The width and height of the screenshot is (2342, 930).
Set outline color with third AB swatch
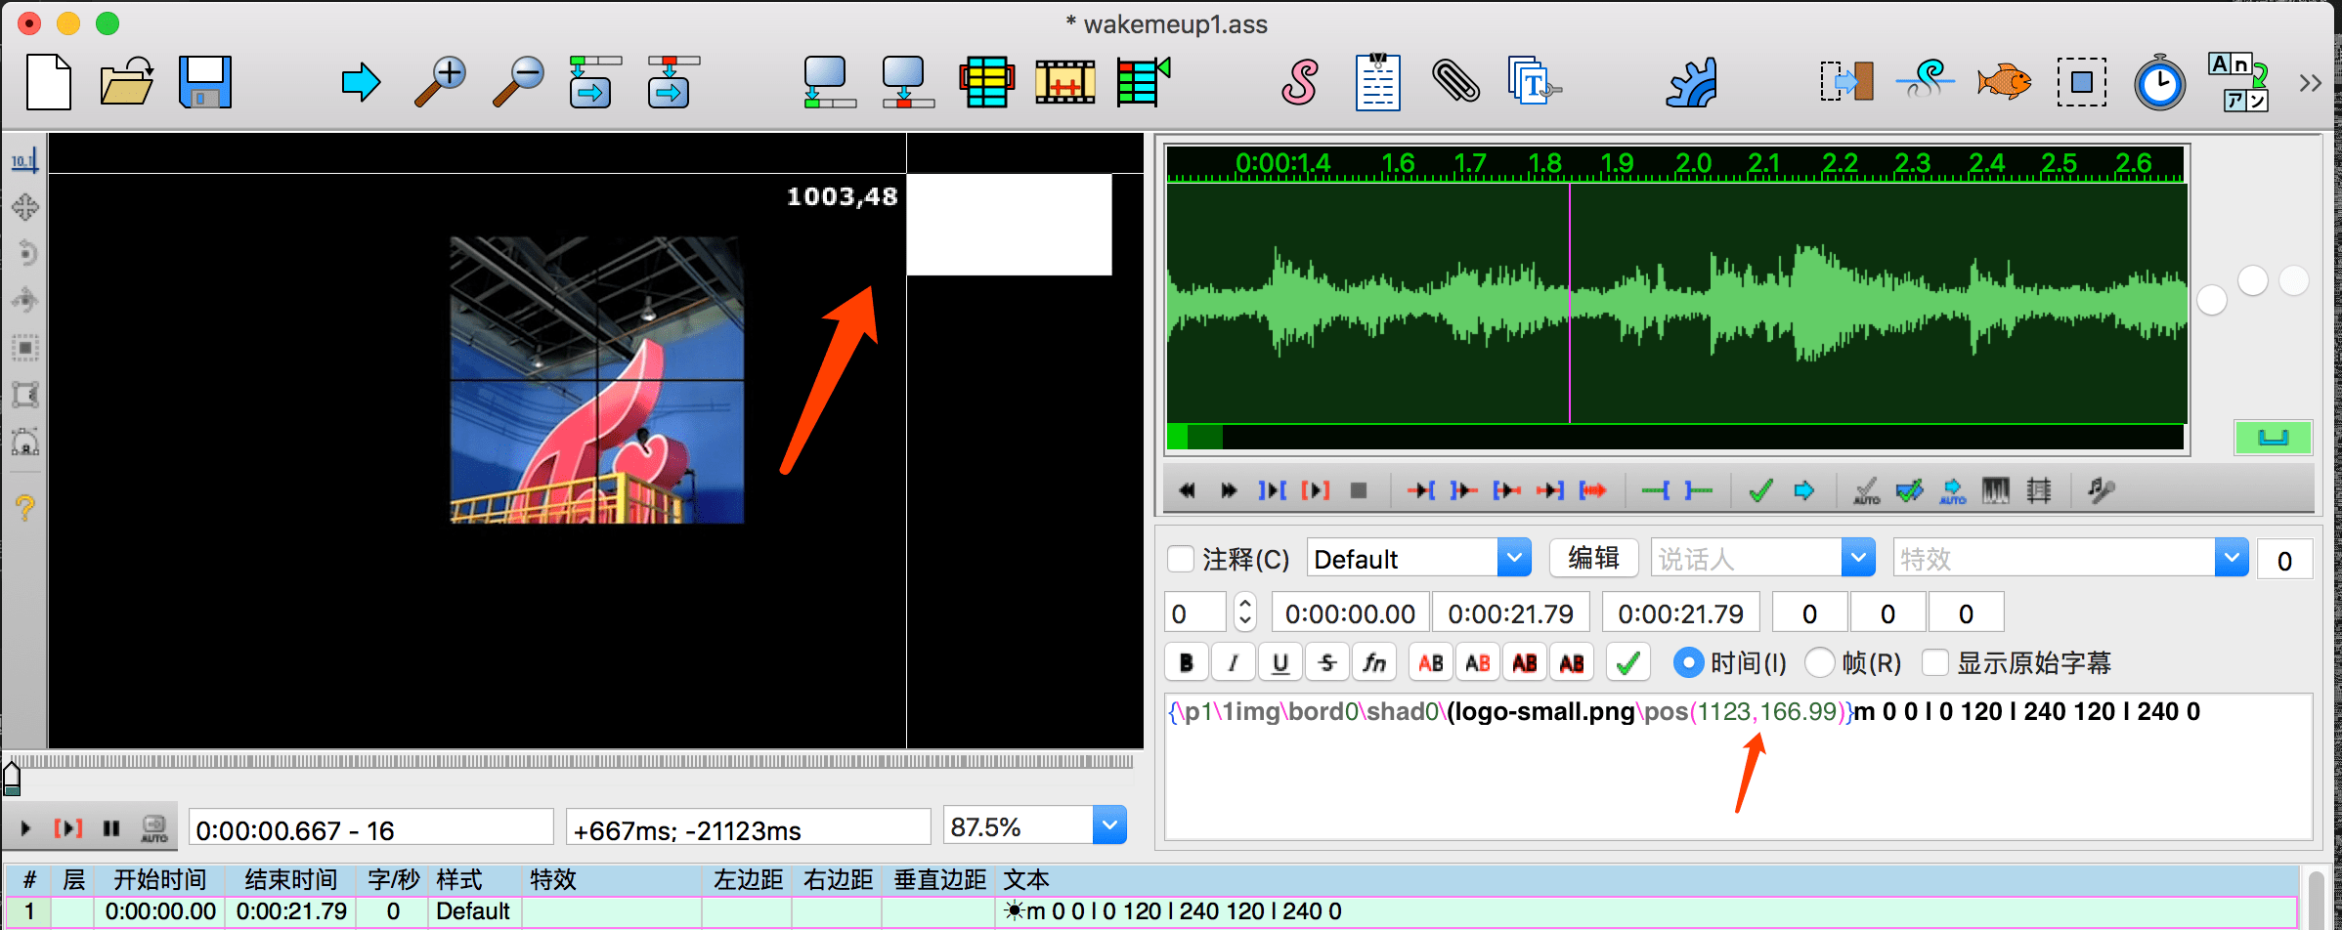(x=1525, y=663)
